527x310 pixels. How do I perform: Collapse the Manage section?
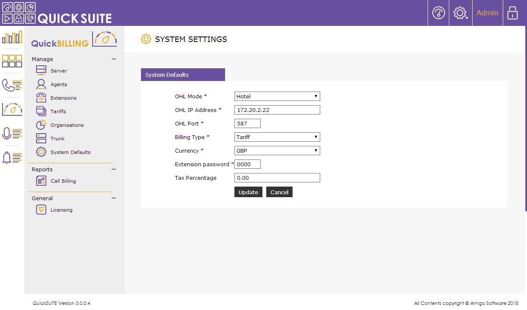click(114, 59)
